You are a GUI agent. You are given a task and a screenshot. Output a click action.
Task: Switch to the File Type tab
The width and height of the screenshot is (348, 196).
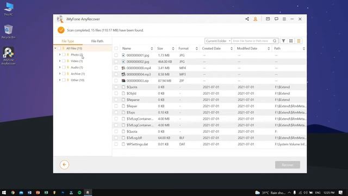(x=67, y=41)
